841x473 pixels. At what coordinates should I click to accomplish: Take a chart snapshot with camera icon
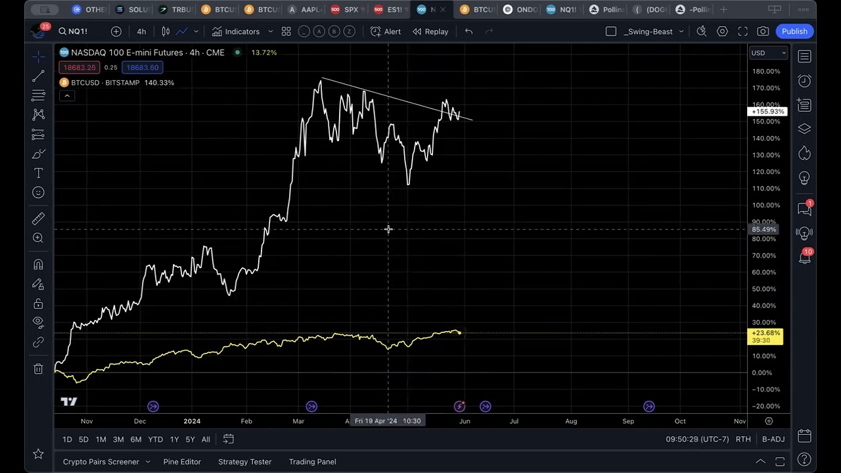(763, 32)
